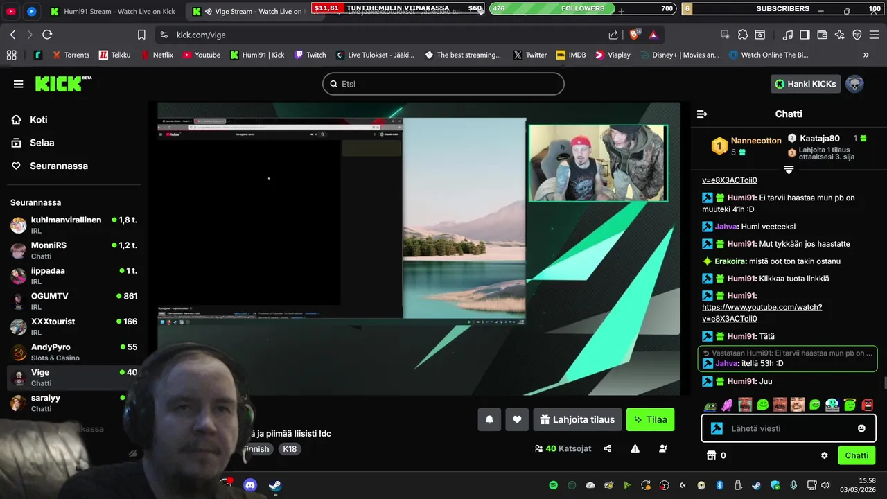Click Spotify tray icon
The width and height of the screenshot is (887, 499).
tap(554, 485)
